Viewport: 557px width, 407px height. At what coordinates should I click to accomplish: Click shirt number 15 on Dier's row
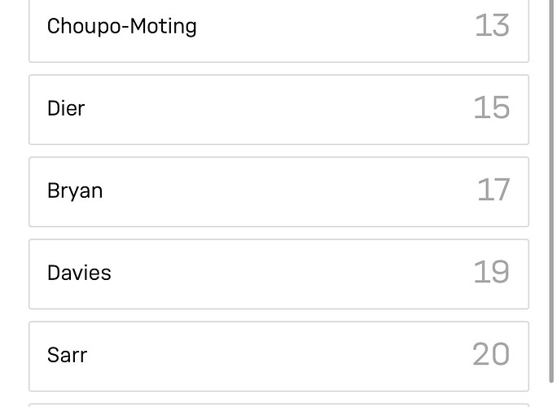[x=492, y=107]
